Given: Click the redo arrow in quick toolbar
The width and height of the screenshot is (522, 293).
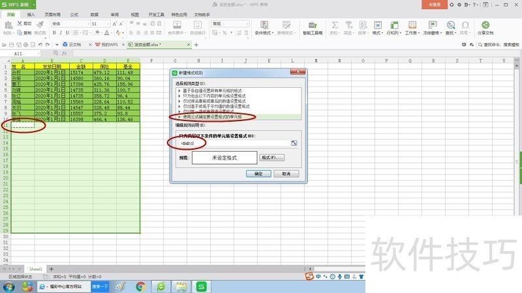Looking at the screenshot, I should [48, 44].
